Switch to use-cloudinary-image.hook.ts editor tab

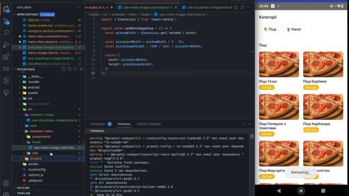207,7
